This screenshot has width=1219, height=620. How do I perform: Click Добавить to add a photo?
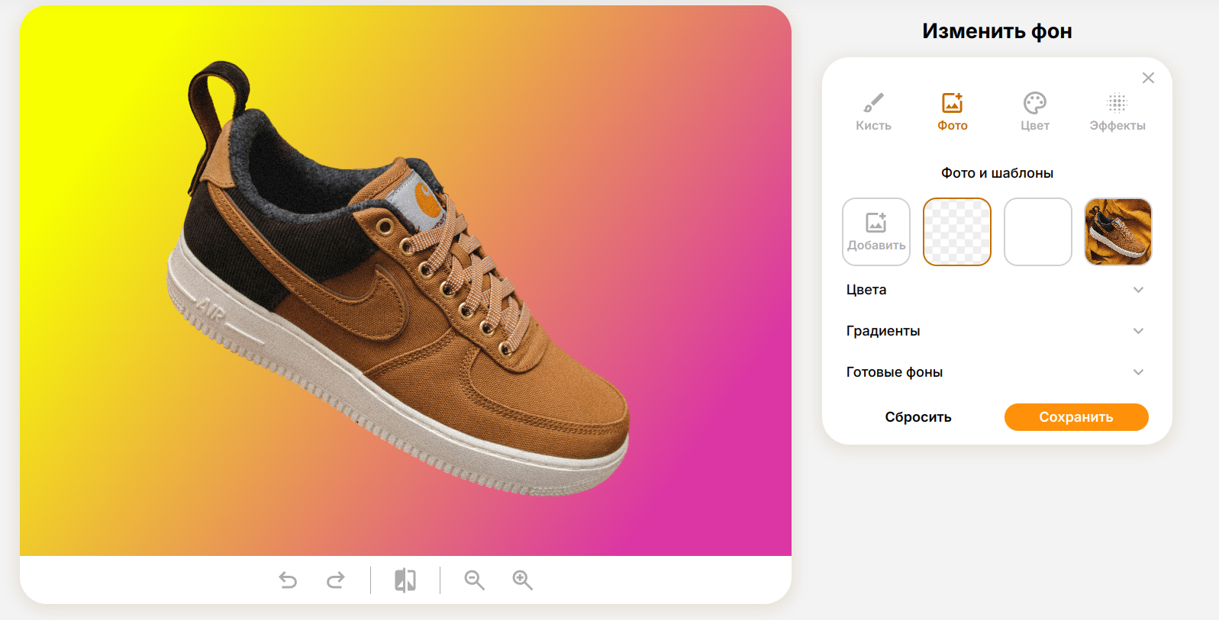(876, 232)
